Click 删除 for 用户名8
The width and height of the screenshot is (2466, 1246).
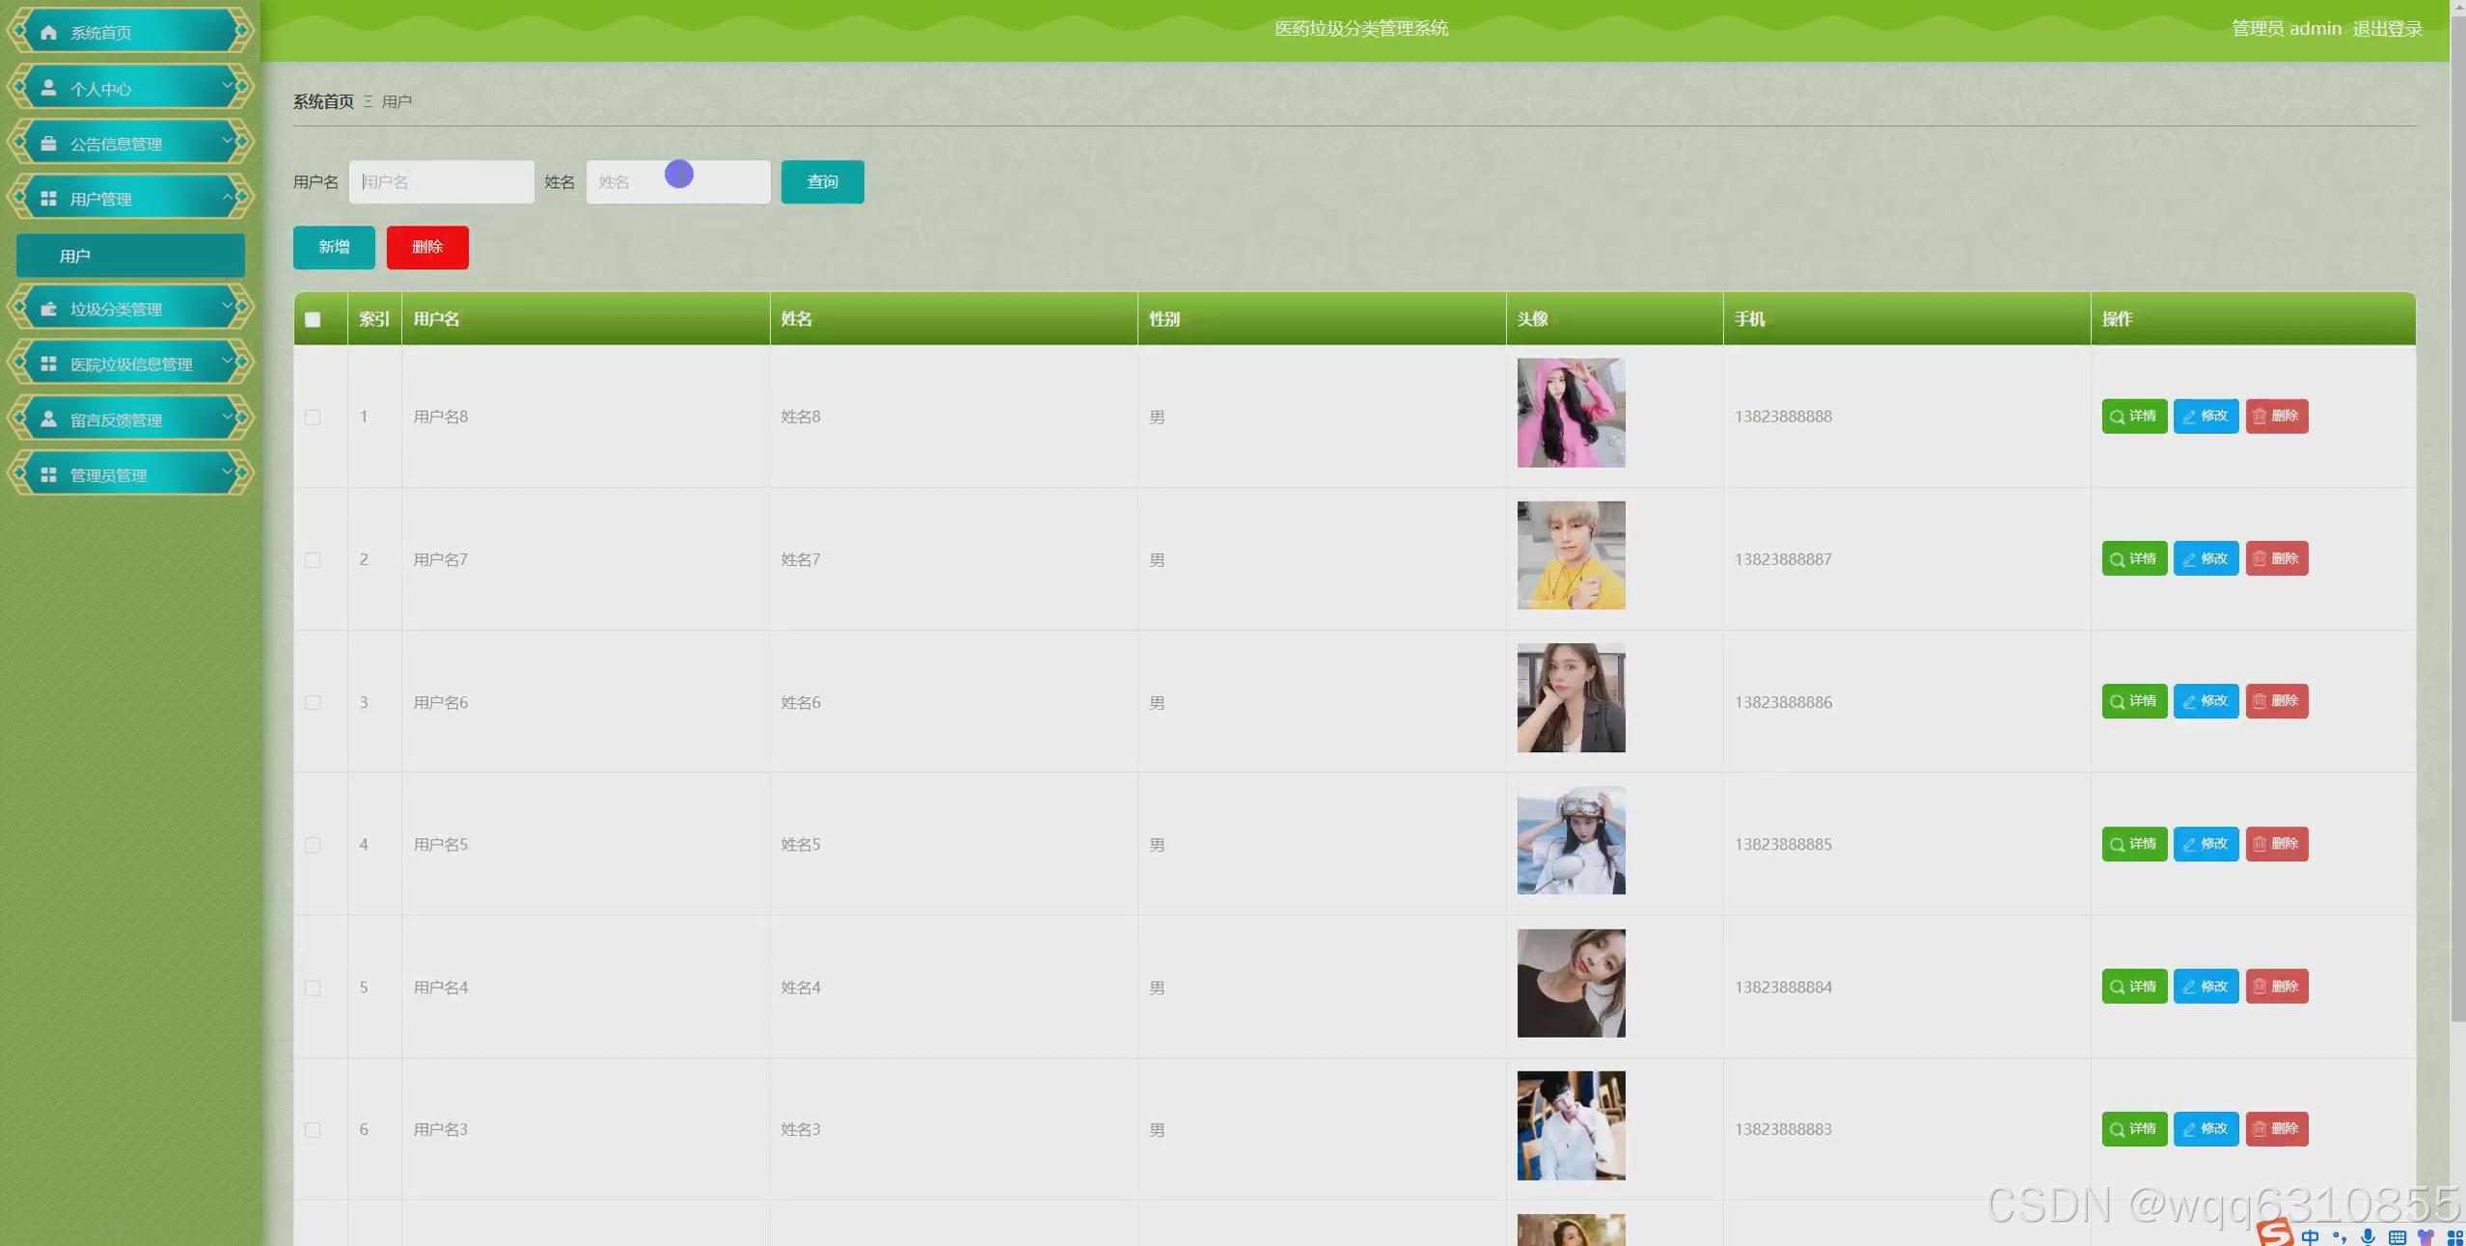point(2277,416)
